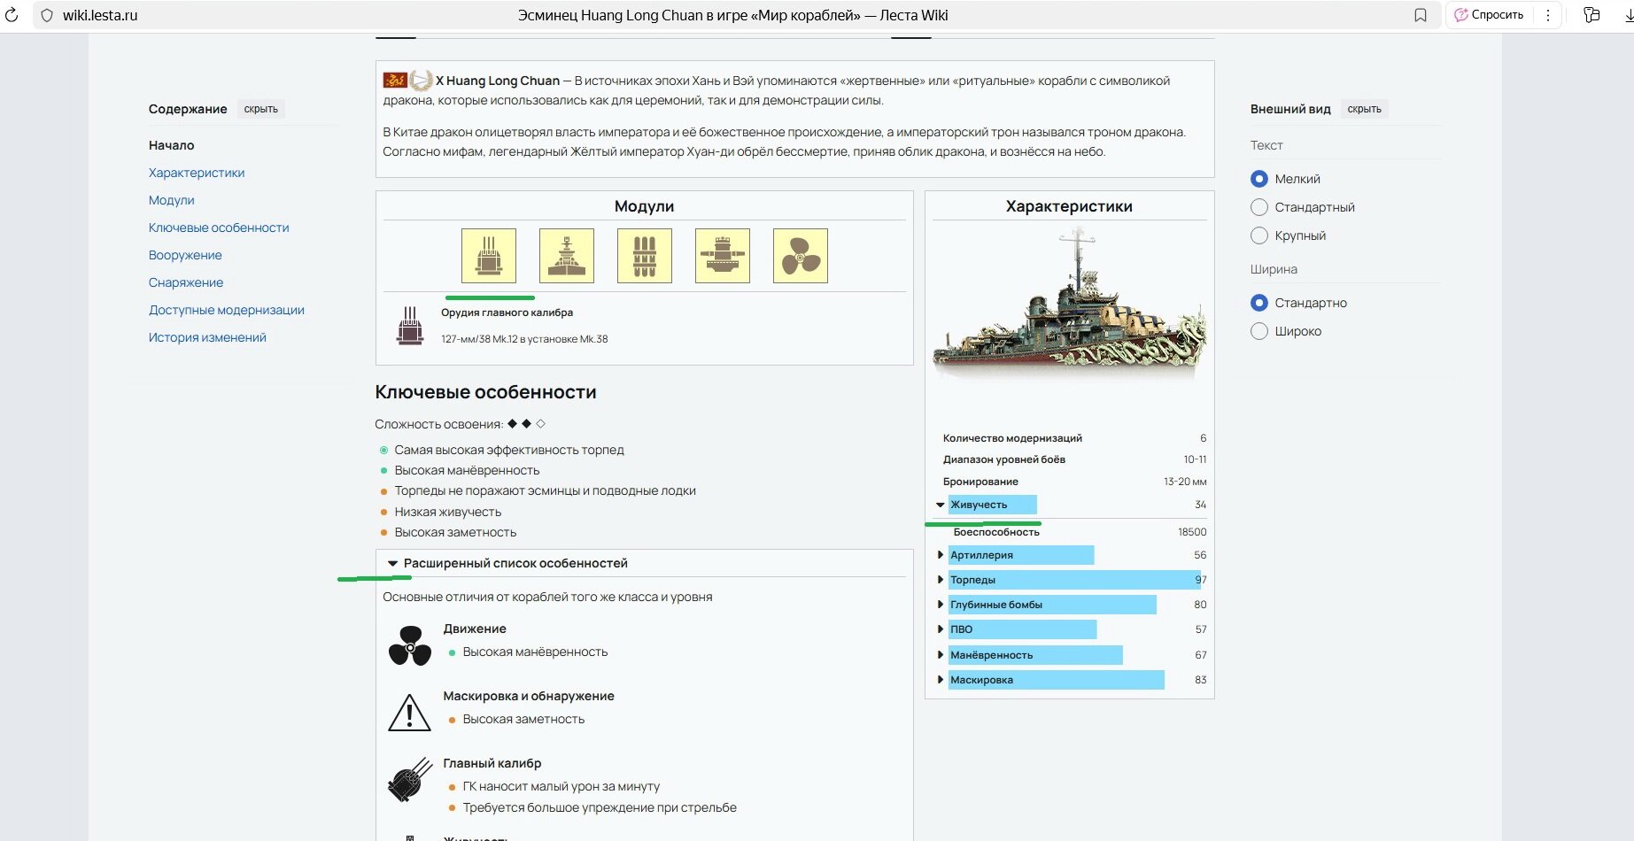This screenshot has height=841, width=1634.
Task: Expand the Торпеды characteristics row
Action: (940, 580)
